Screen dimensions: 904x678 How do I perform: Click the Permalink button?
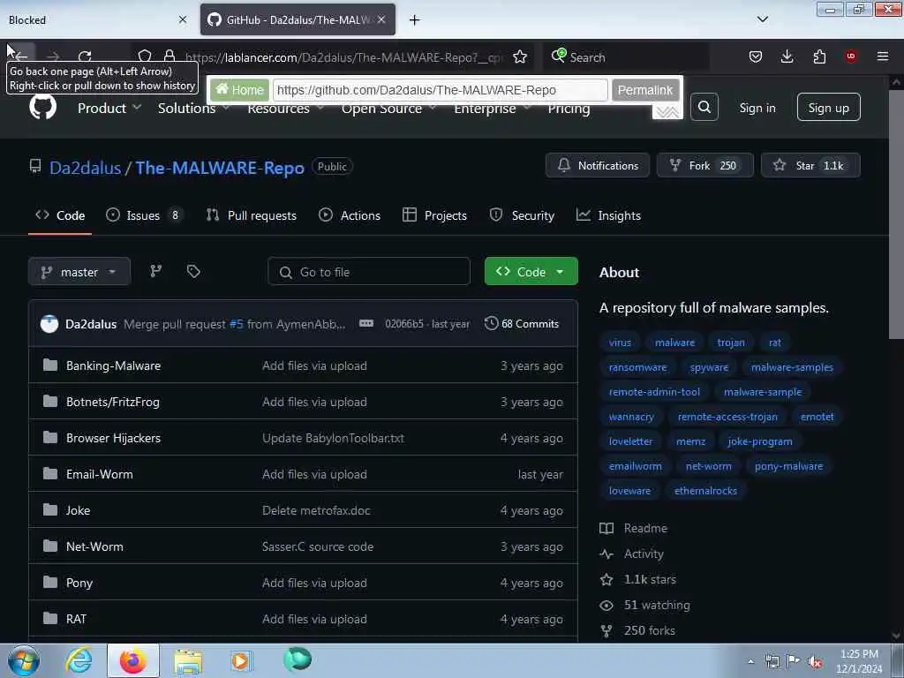(645, 90)
